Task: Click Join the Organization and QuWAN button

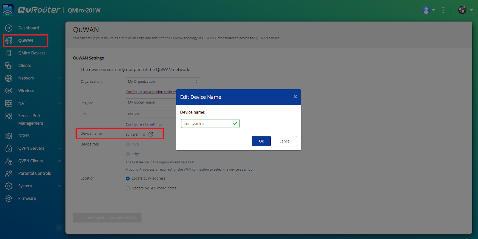Action: tap(107, 217)
